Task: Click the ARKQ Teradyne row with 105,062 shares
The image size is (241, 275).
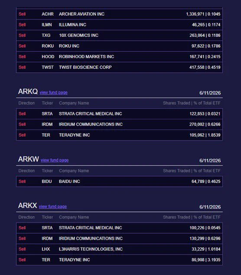Action: (119, 135)
